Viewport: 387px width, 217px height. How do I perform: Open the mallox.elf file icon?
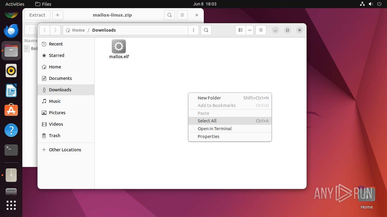click(x=119, y=47)
